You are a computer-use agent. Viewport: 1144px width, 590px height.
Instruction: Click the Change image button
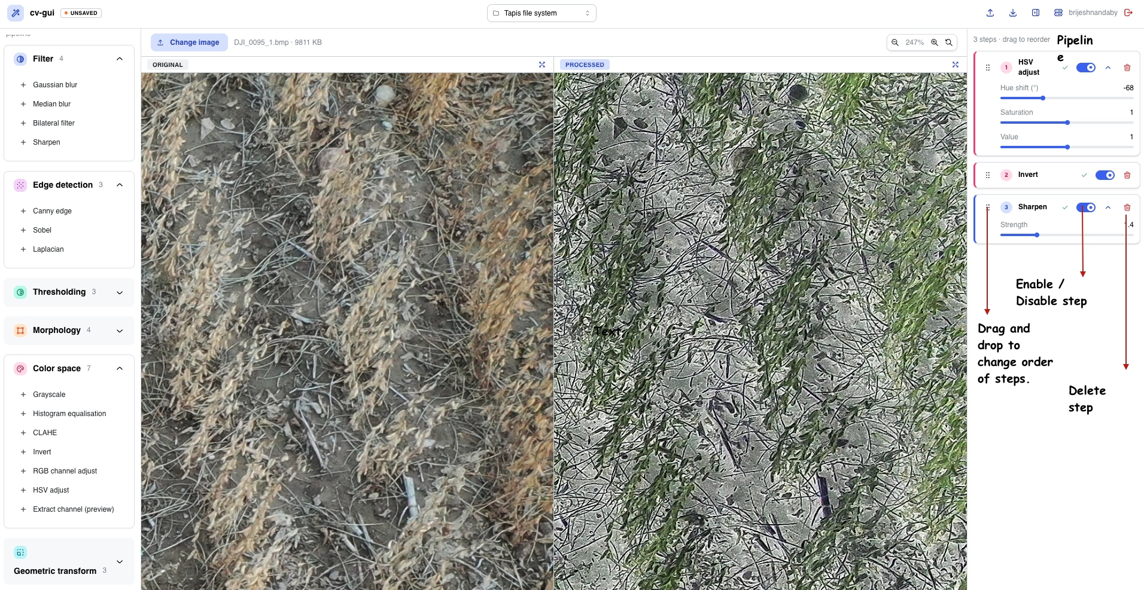(x=189, y=42)
